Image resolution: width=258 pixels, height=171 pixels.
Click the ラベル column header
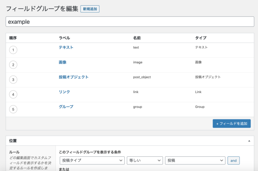pos(64,38)
